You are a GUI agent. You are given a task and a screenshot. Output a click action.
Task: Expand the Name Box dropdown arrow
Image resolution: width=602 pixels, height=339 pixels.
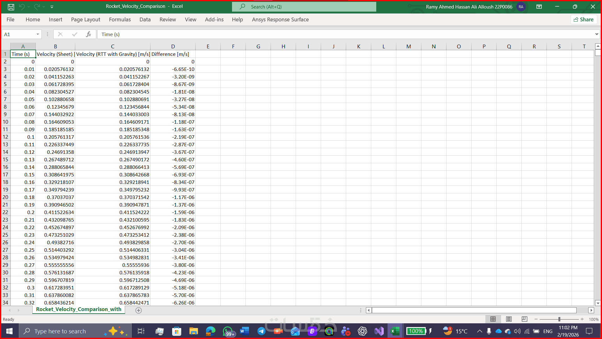pos(38,34)
